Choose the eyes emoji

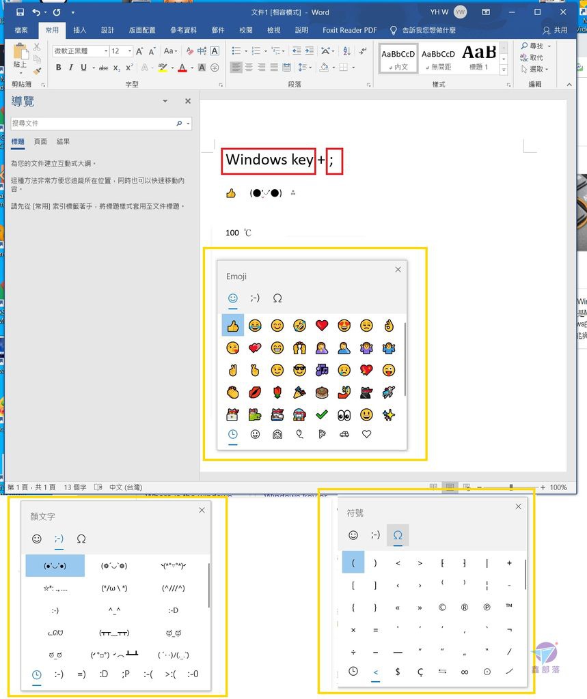[x=344, y=415]
